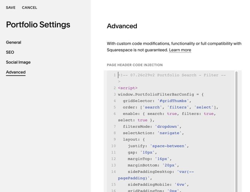The image size is (250, 192).
Task: Place cursor on the <script> tag line
Action: coord(128,88)
